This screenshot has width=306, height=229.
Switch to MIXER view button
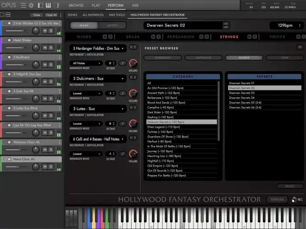click(x=112, y=25)
